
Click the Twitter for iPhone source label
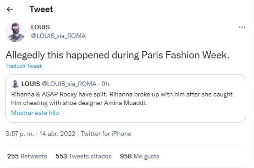point(106,134)
